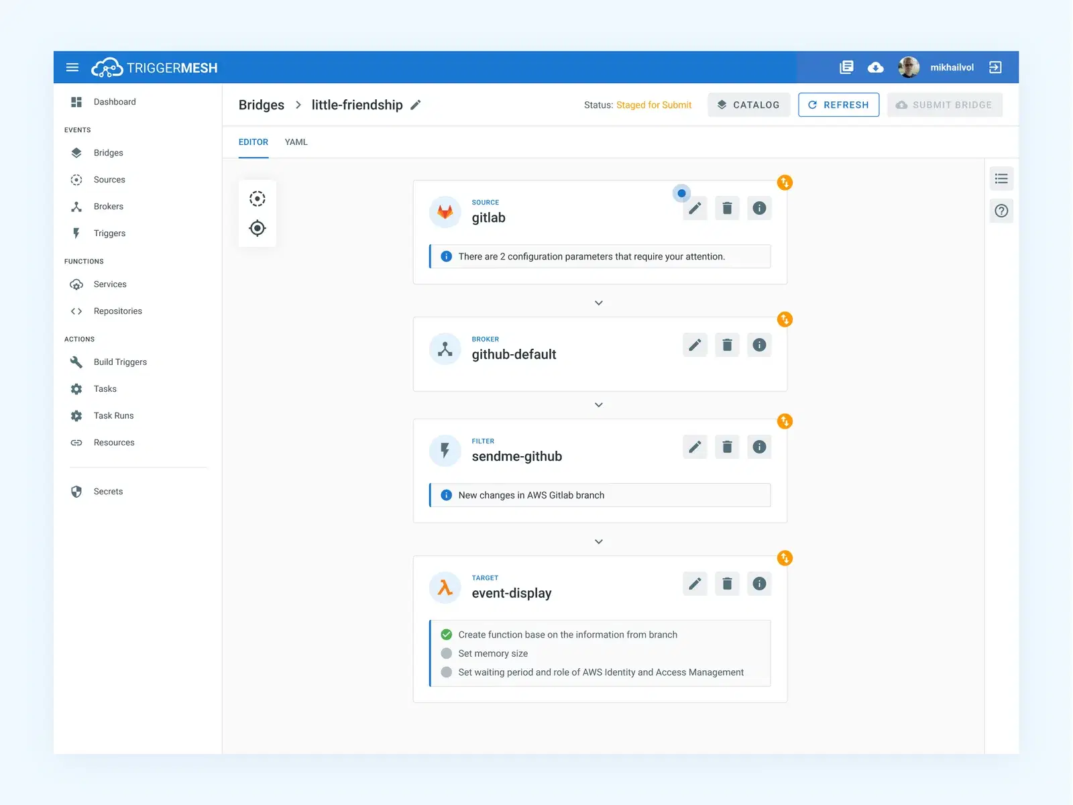Click the 'Set memory size' step
This screenshot has width=1073, height=805.
pos(493,653)
